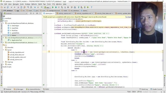This screenshot has height=93, width=166.
Task: Click the Save All toolbar icon
Action: (5, 7)
